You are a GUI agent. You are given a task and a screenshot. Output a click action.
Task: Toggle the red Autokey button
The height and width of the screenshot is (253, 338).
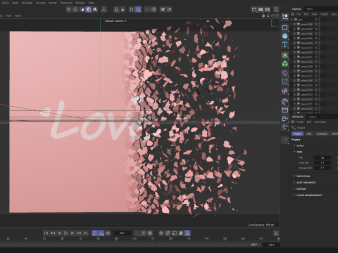(144, 233)
